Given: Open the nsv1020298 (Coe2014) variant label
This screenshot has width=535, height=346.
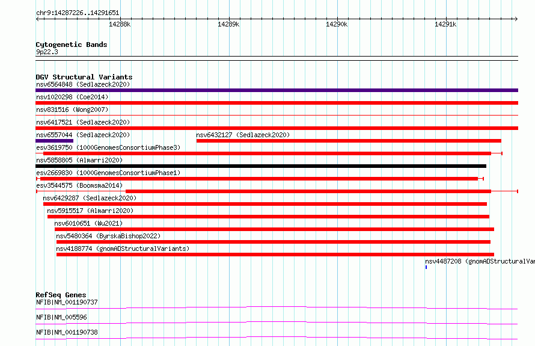Looking at the screenshot, I should (x=72, y=97).
